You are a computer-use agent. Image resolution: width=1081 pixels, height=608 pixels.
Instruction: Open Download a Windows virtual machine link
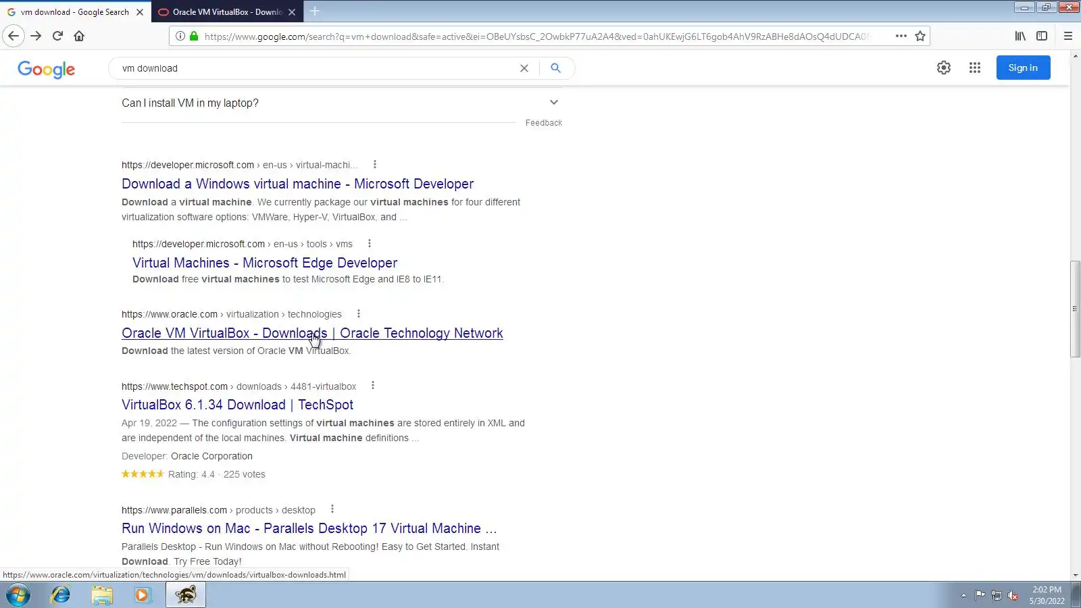[297, 184]
